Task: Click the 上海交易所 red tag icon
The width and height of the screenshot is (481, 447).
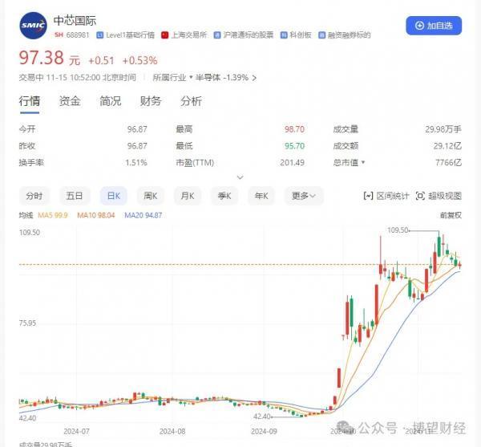Action: (x=164, y=35)
